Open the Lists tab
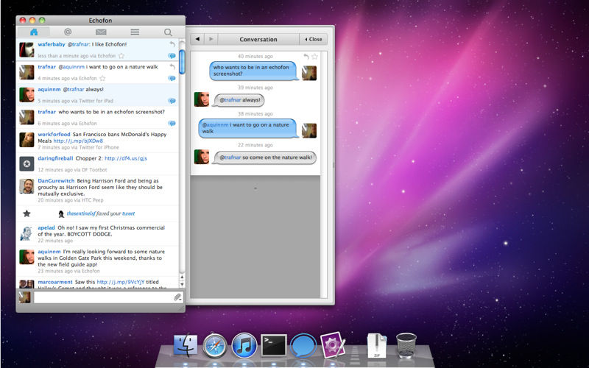589x368 pixels. coord(135,32)
